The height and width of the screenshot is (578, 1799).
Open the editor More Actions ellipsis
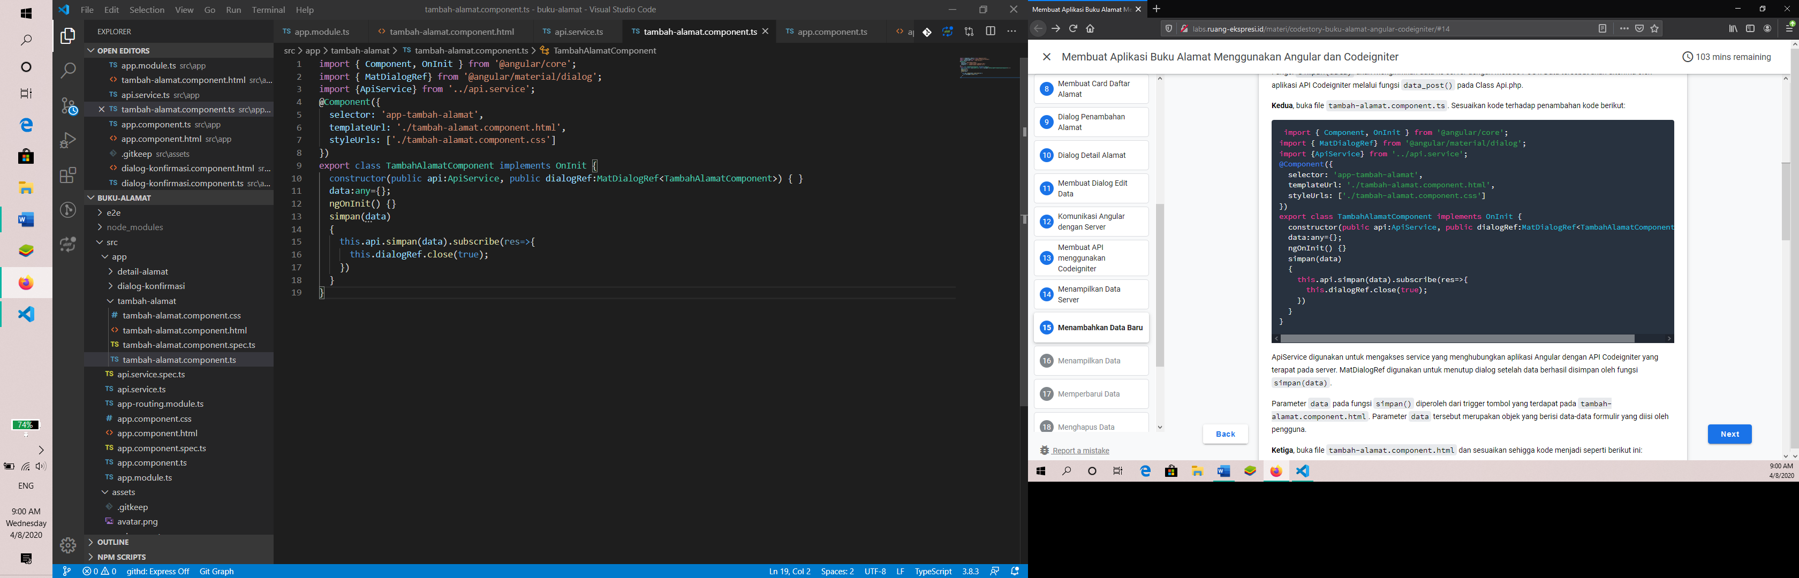coord(1011,32)
